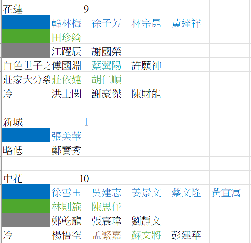Click the 冷 cell beside 洪士閔
Image resolution: width=251 pixels, height=243 pixels.
click(x=26, y=93)
